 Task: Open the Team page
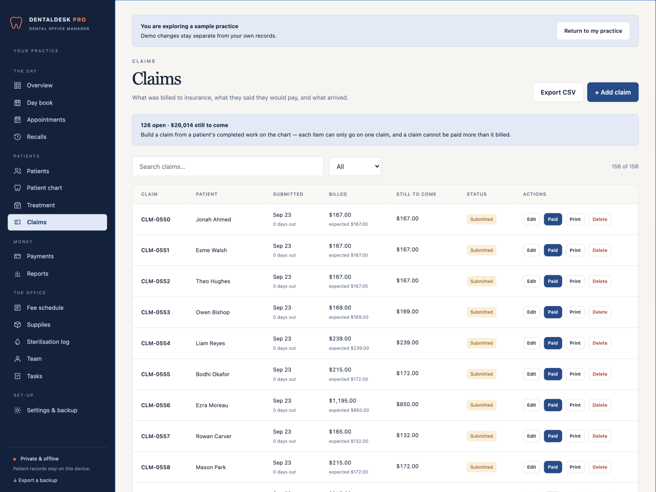pos(57,359)
